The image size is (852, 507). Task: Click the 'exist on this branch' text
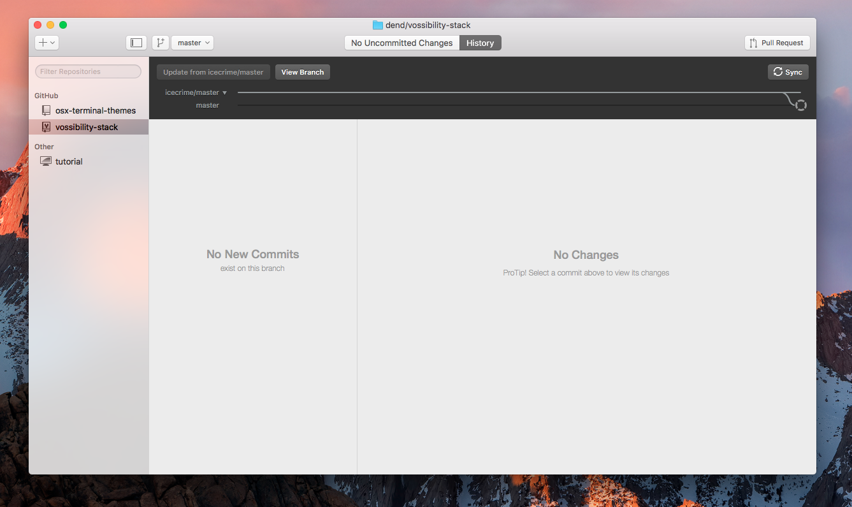pos(253,268)
